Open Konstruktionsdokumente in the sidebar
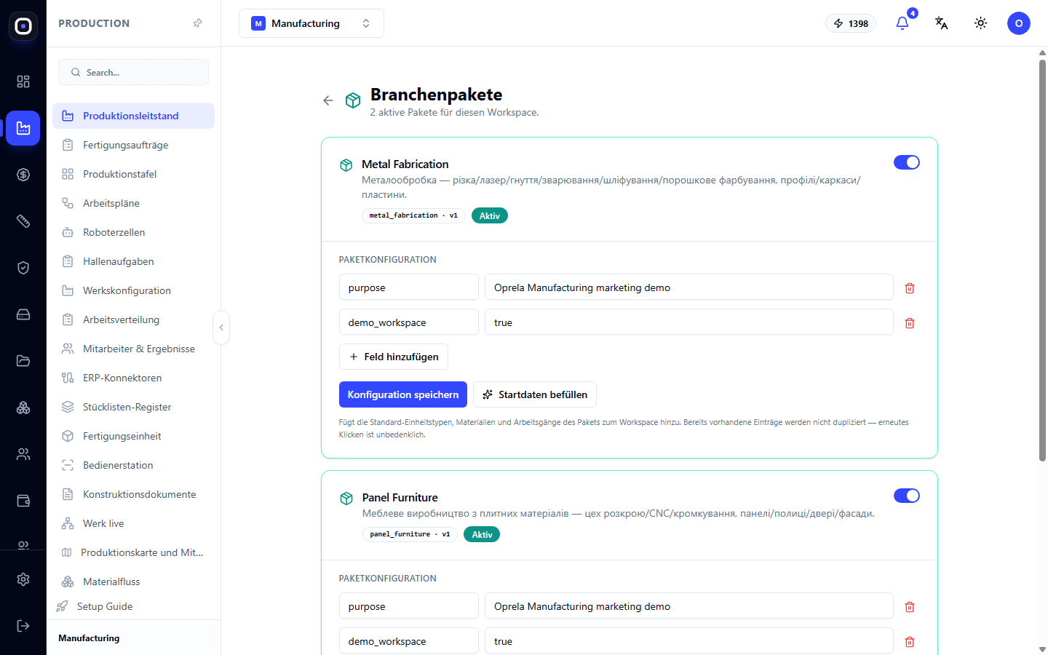The image size is (1048, 655). 133,494
